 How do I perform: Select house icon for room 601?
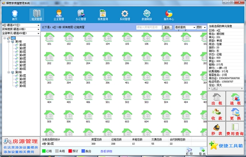point(88,115)
